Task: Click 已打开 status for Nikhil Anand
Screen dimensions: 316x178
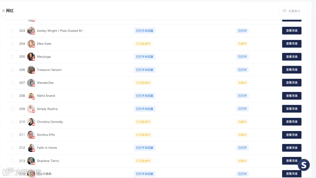Action: coord(242,96)
